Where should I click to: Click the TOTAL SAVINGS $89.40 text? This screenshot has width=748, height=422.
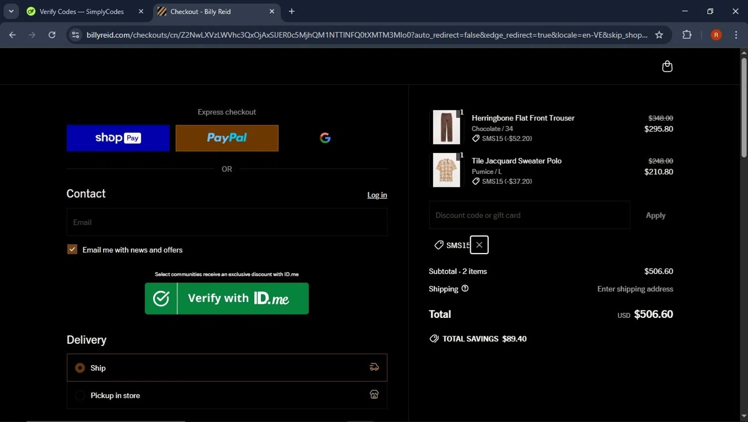tap(484, 339)
